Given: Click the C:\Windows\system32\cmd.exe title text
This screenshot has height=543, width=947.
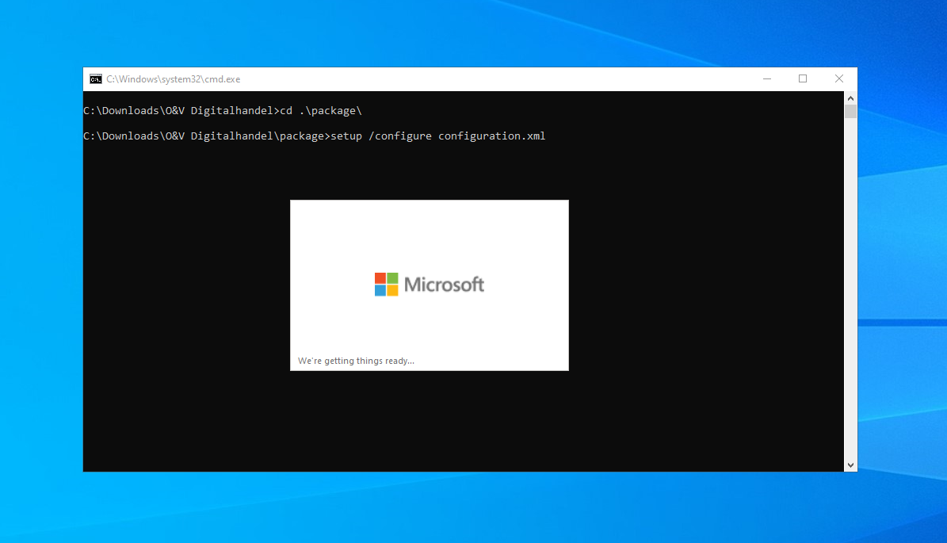Looking at the screenshot, I should click(x=174, y=79).
